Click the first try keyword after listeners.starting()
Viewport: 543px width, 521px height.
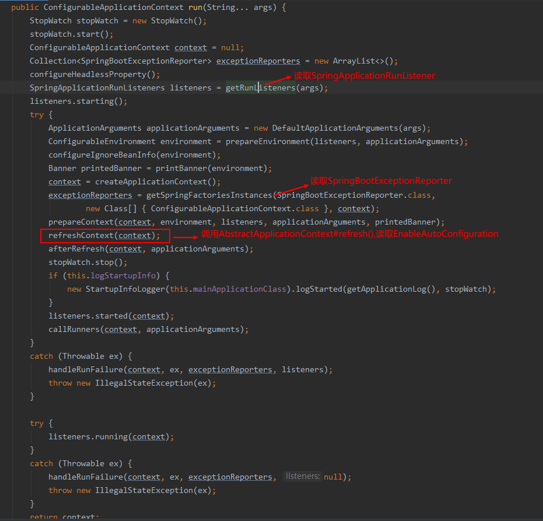point(37,115)
